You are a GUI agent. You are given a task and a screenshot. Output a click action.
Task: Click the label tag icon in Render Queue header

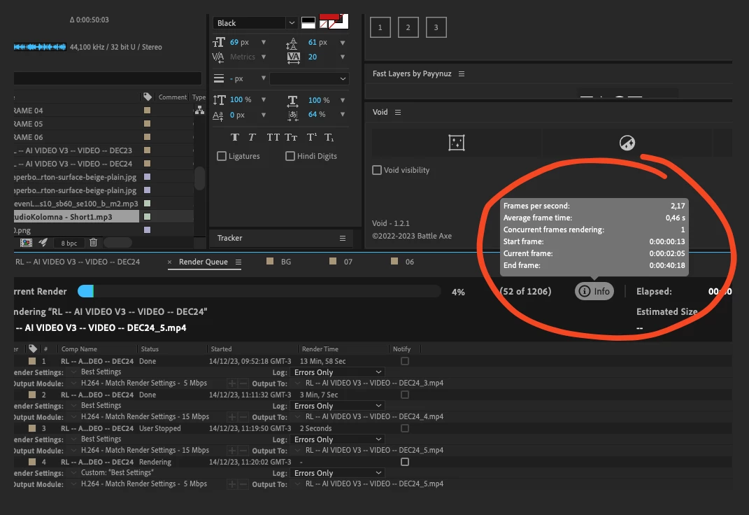(x=32, y=348)
